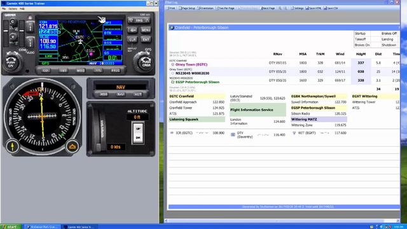
Task: Open the File menu in Garmin Trainer
Action: [4, 8]
